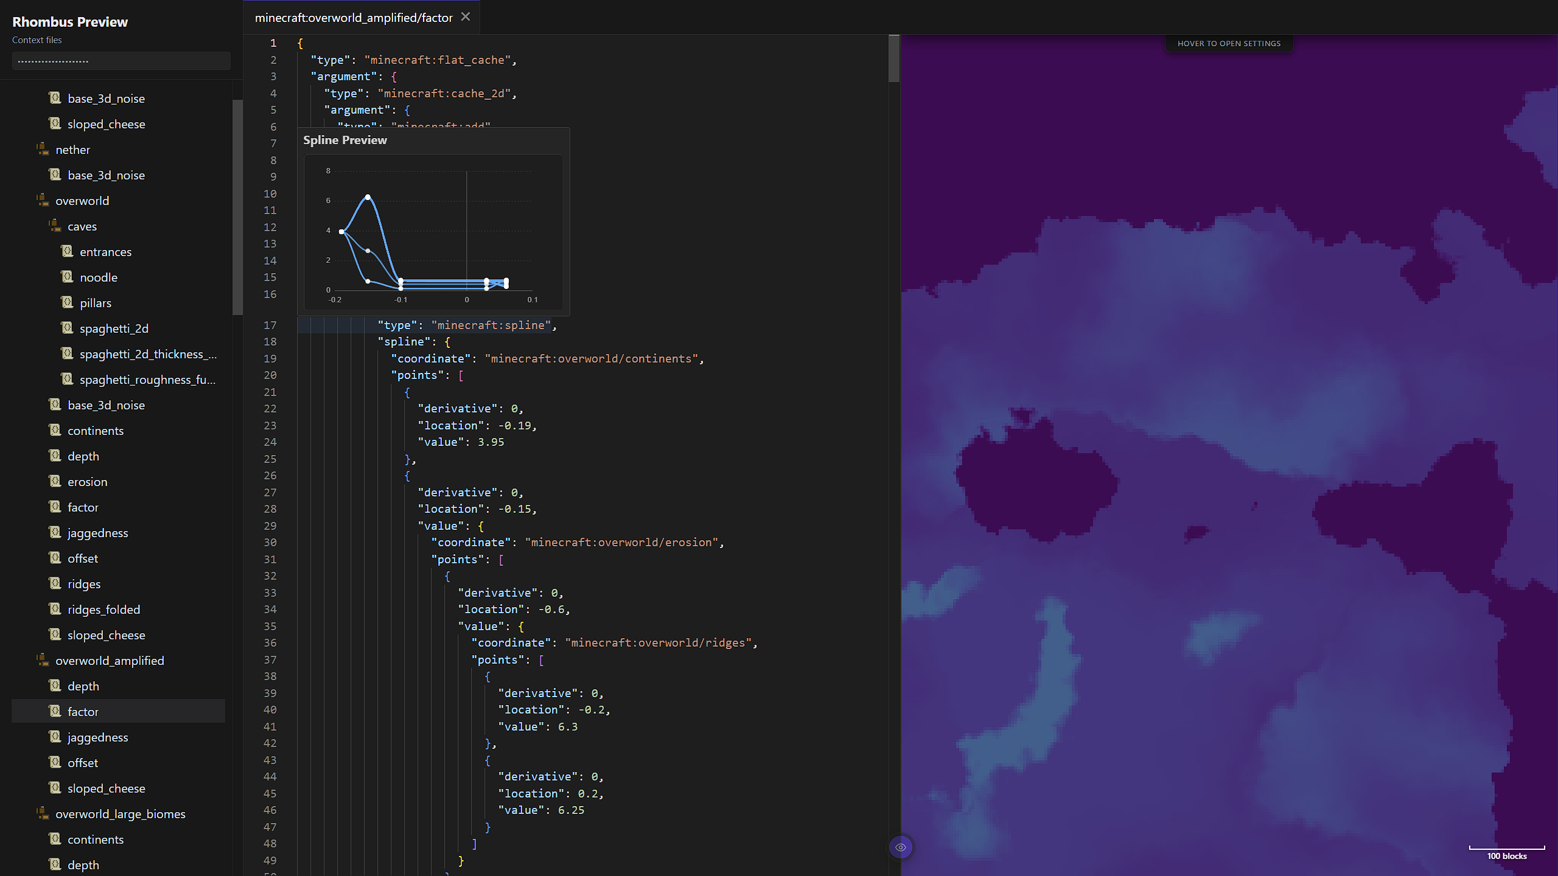Screen dimensions: 1558x876
Task: Close the overworld_amplified/factor tab
Action: coord(466,17)
